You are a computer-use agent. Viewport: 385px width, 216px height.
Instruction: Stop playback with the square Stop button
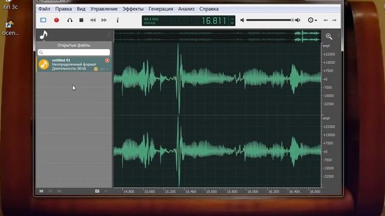tap(81, 20)
